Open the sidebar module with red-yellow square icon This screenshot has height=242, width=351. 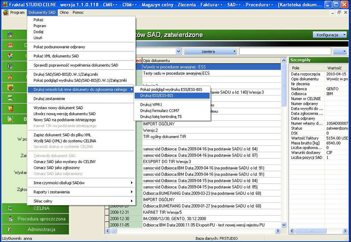pos(10,109)
